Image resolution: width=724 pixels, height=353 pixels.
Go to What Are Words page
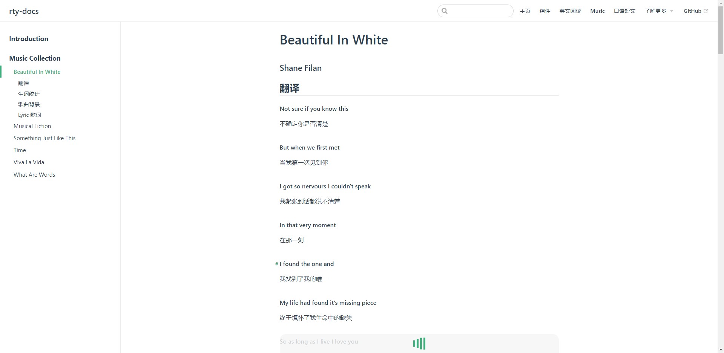coord(34,175)
